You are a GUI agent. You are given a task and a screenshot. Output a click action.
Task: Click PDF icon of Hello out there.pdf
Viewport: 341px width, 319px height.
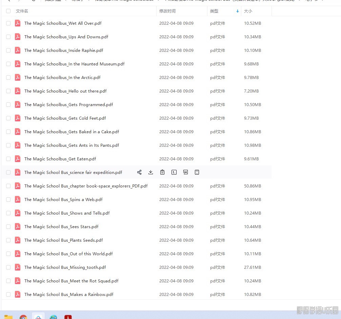pos(18,91)
